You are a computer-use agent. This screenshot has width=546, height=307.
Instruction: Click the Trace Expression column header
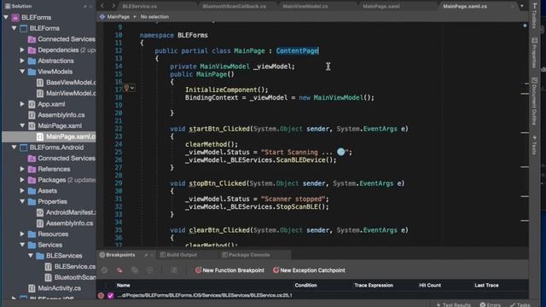click(x=374, y=286)
